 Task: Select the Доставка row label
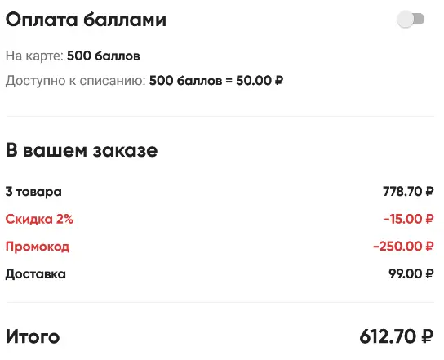coord(36,274)
